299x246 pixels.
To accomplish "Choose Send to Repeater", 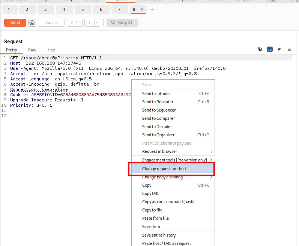I will point(173,102).
